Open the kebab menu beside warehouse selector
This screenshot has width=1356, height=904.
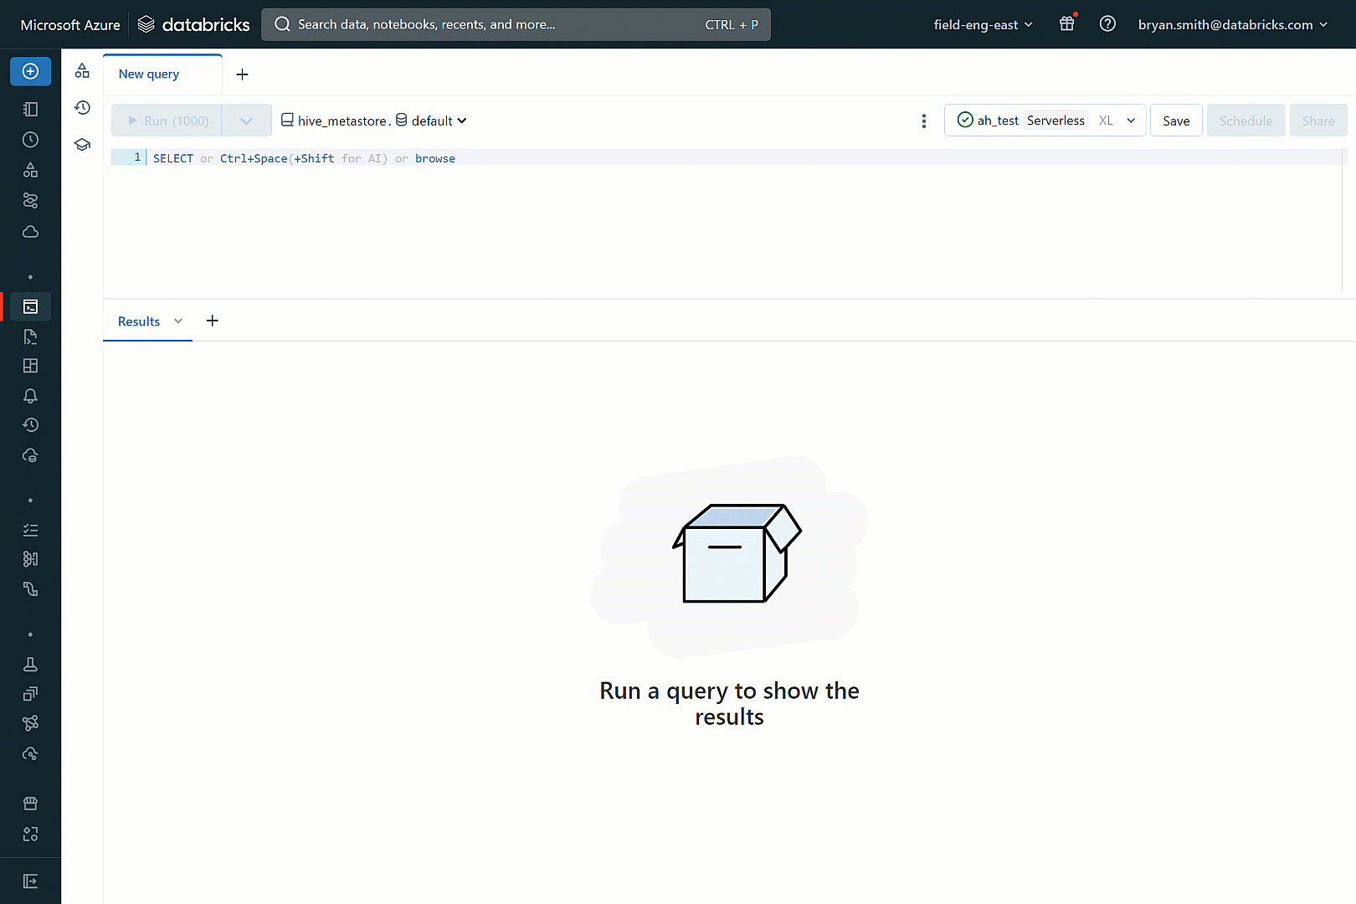[x=924, y=121]
